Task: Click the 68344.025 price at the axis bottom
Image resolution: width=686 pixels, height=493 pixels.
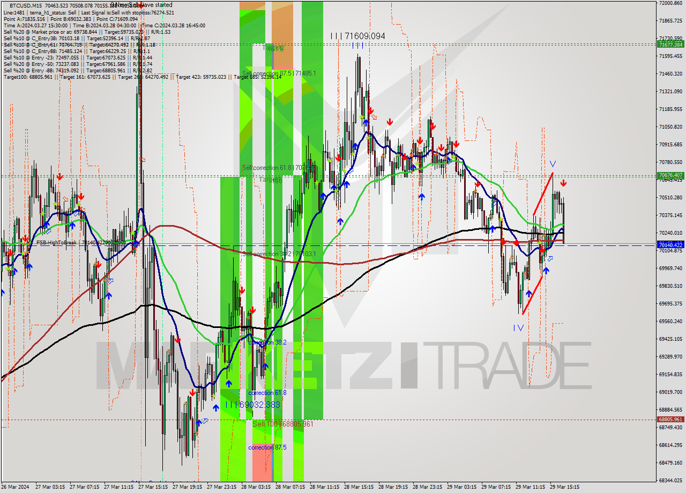Action: 670,480
